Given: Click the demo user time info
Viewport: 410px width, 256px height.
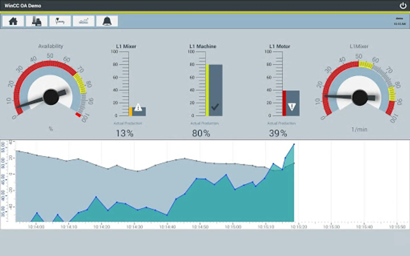Looking at the screenshot, I should pyautogui.click(x=400, y=21).
